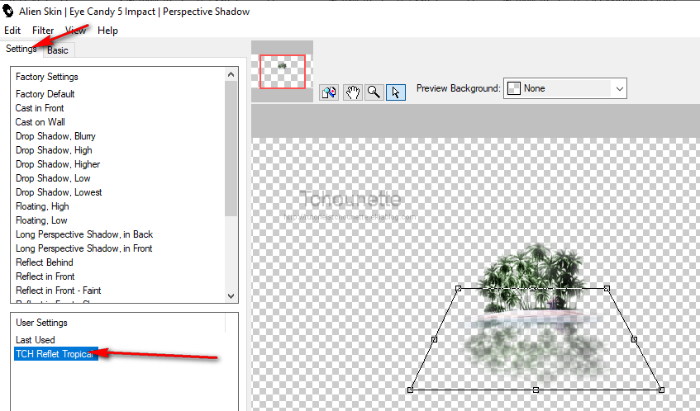This screenshot has width=700, height=411.
Task: Select the Factory Default preset
Action: [45, 94]
